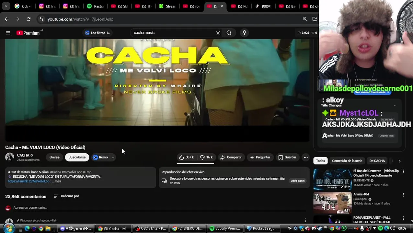Close the active YouTube tab

222,6
